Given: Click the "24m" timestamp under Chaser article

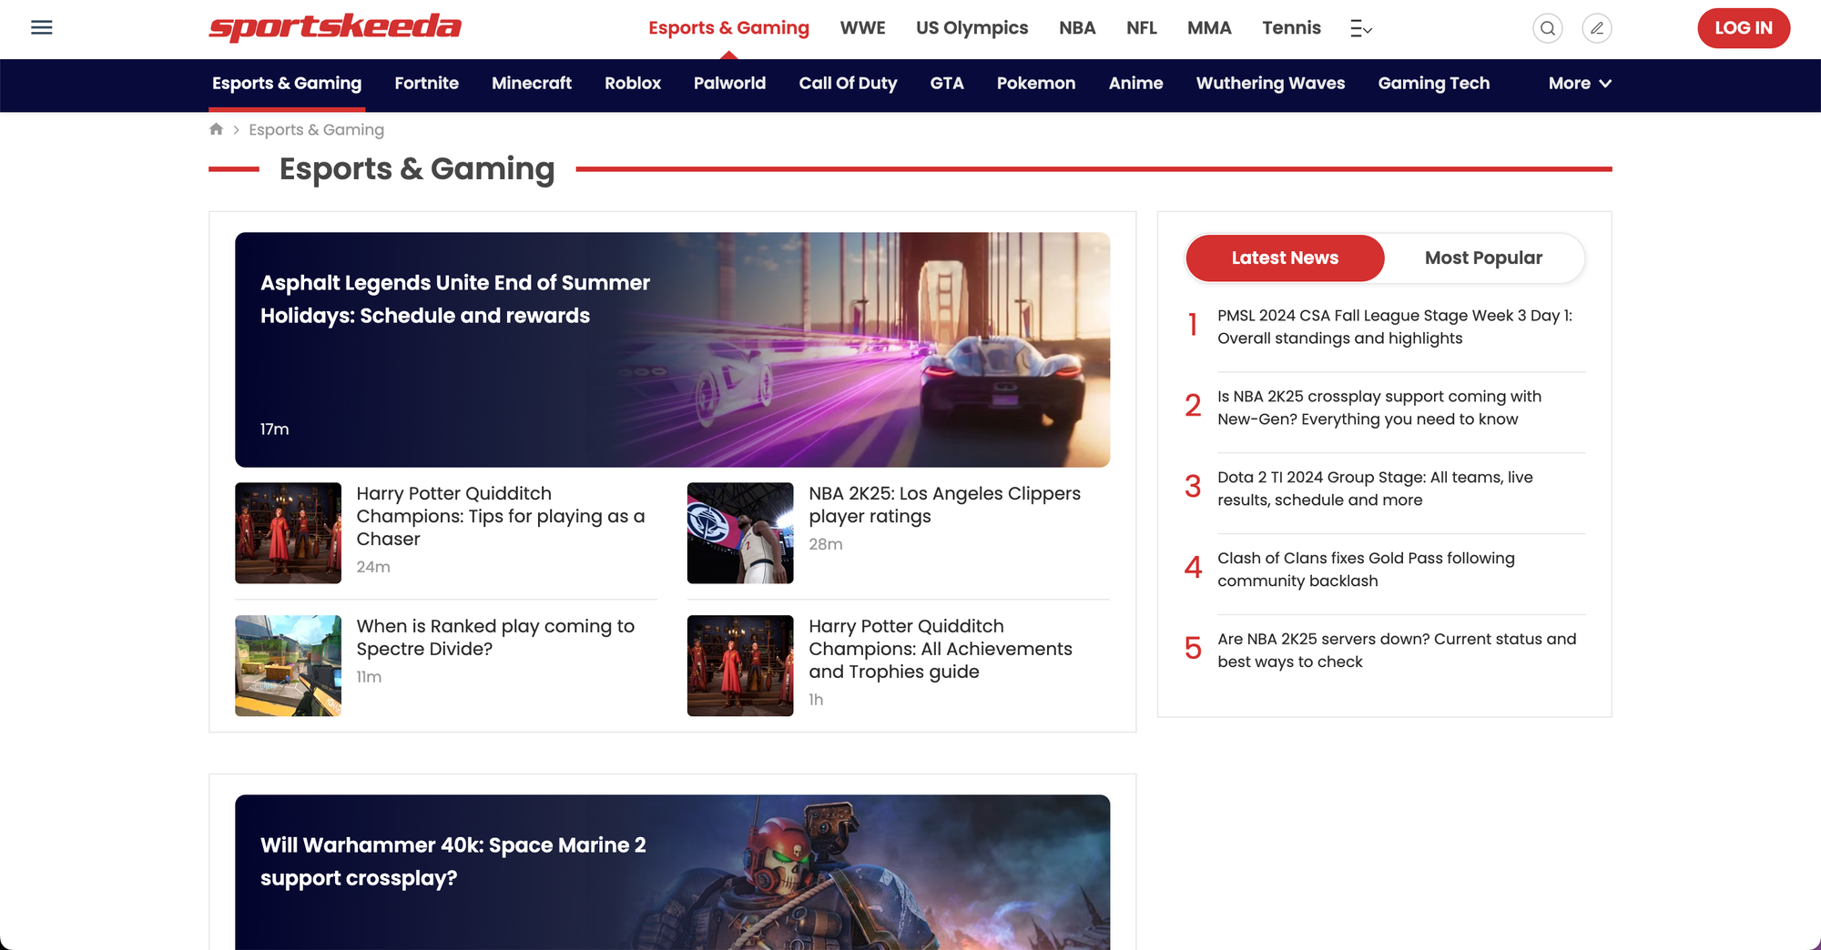Looking at the screenshot, I should click(x=373, y=567).
